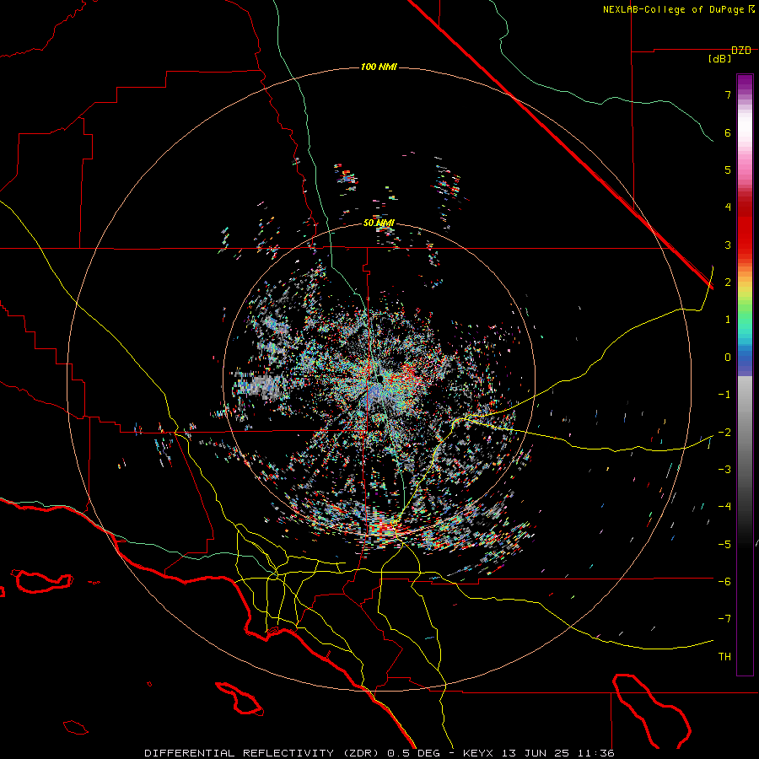Click the 100 NMI range ring label
Screen dimensions: 759x759
(x=379, y=67)
